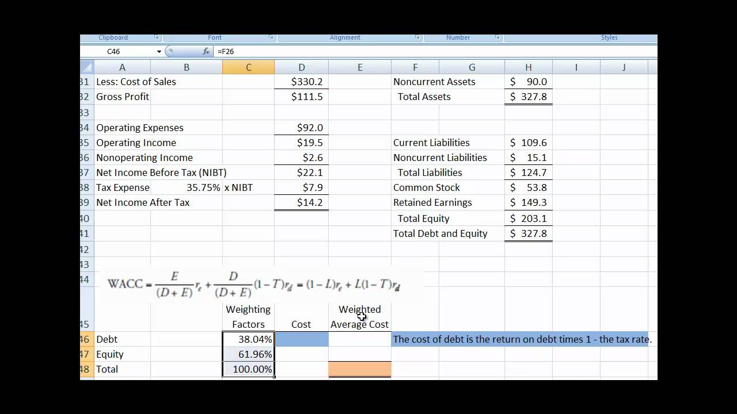737x414 pixels.
Task: Click 'Net Income Before Tax (NIBT)' cell
Action: point(161,172)
